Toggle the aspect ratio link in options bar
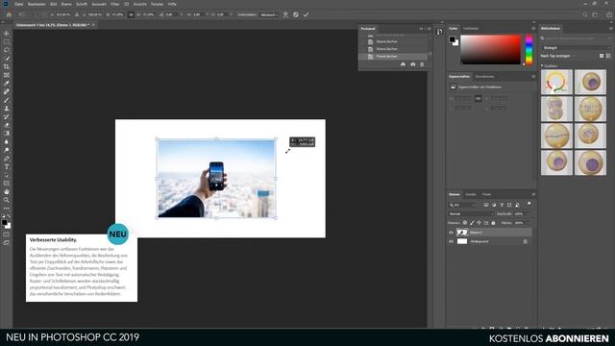The height and width of the screenshot is (346, 615). [131, 14]
